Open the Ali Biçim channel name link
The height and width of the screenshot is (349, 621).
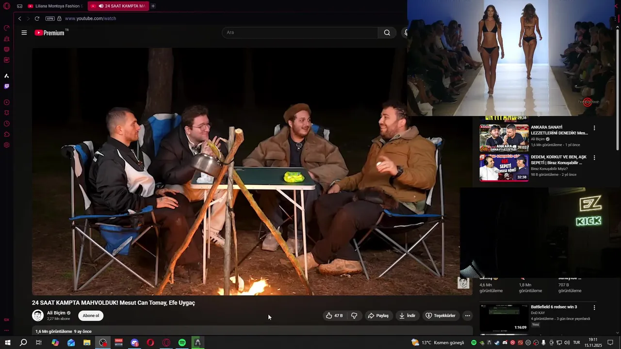coord(56,313)
